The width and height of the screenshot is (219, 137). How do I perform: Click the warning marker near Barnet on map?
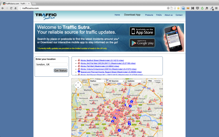pos(113,91)
